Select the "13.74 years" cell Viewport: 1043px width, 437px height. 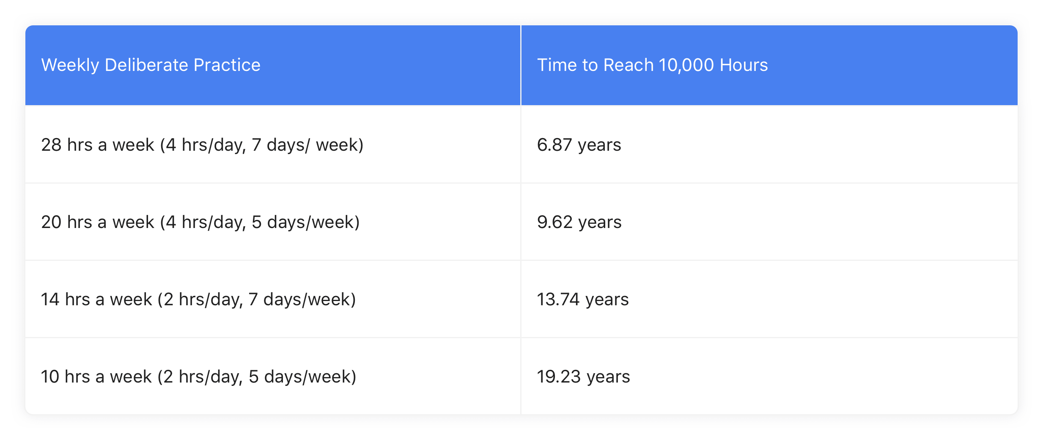582,299
